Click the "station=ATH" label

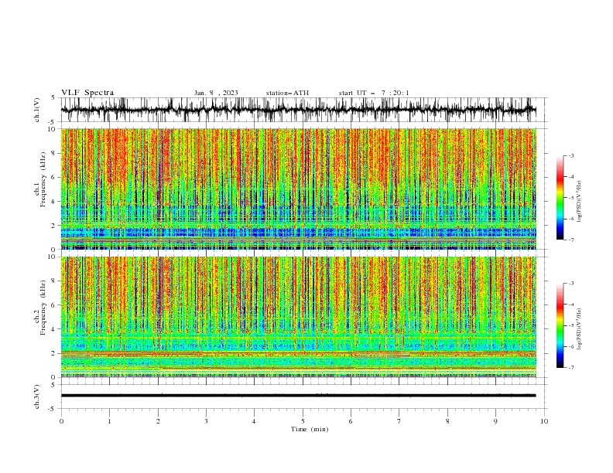[287, 93]
